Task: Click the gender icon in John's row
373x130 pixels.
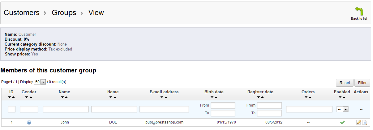Action: (x=29, y=122)
